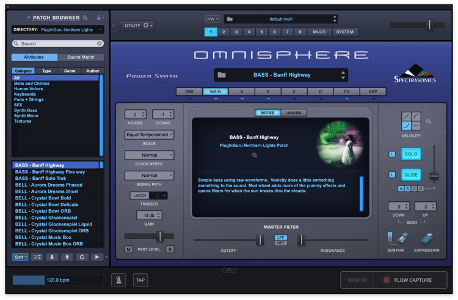Open the Equal Temperament scale dropdown
The height and width of the screenshot is (300, 458).
[149, 134]
